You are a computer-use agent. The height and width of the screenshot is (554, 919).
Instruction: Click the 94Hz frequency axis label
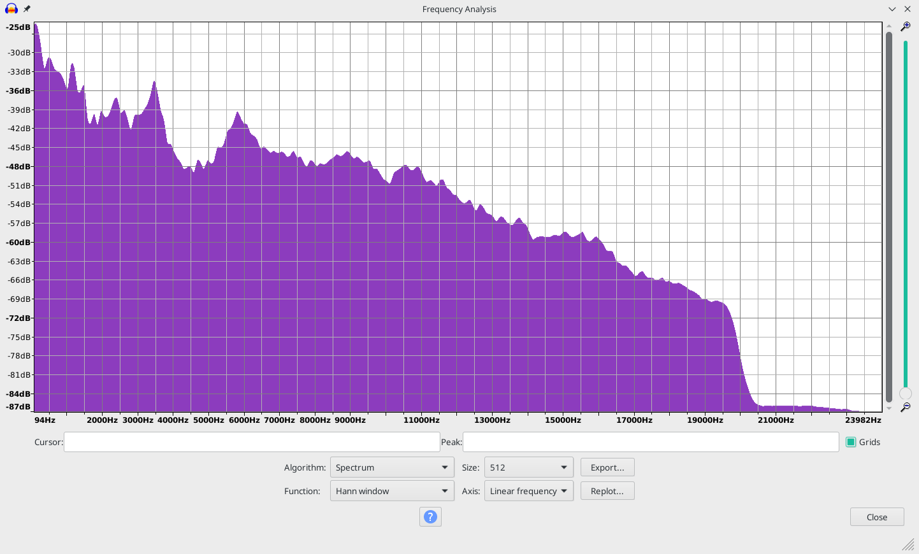click(x=45, y=420)
